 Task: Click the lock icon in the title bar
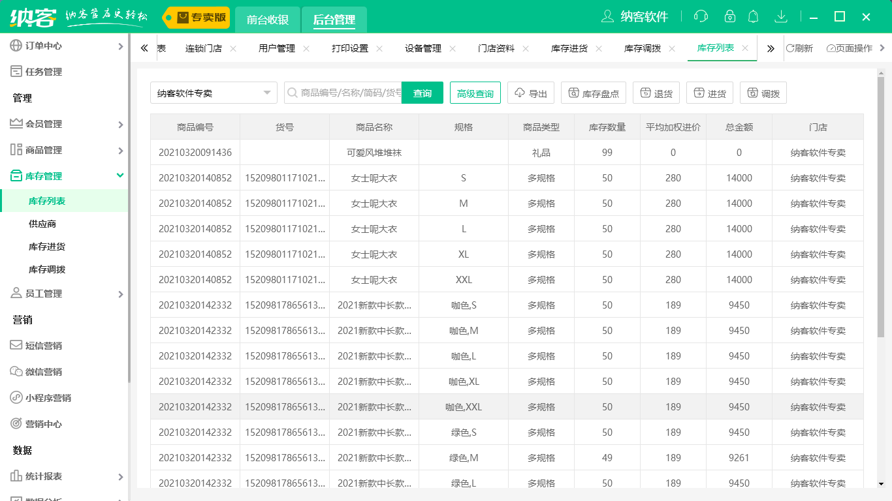coord(729,16)
